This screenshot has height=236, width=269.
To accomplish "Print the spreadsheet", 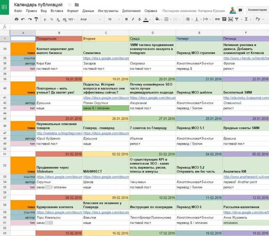I will click(x=16, y=19).
